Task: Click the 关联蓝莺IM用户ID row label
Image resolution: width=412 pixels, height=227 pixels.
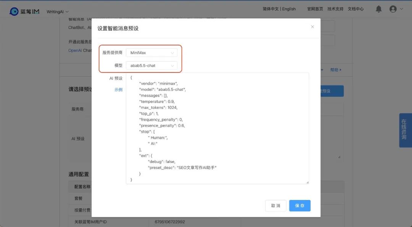Action: click(90, 222)
